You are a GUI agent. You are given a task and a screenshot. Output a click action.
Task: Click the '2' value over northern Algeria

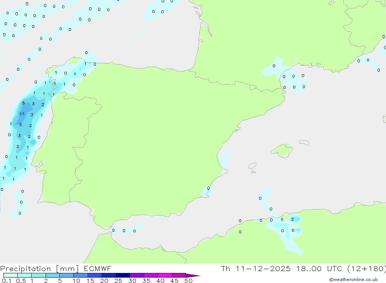pos(293,219)
